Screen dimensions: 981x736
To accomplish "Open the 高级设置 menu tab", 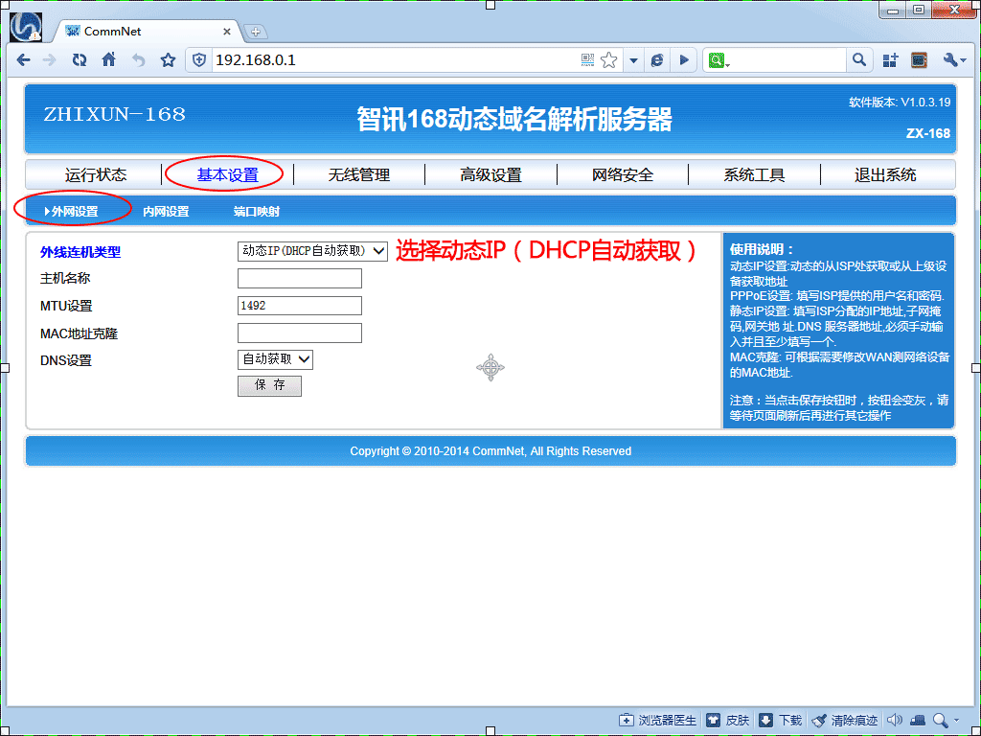I will click(491, 174).
